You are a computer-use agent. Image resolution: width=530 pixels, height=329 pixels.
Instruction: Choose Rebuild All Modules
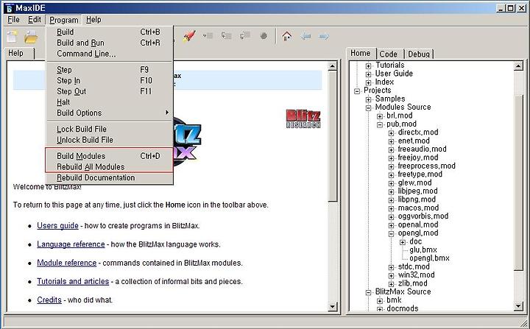pos(109,166)
